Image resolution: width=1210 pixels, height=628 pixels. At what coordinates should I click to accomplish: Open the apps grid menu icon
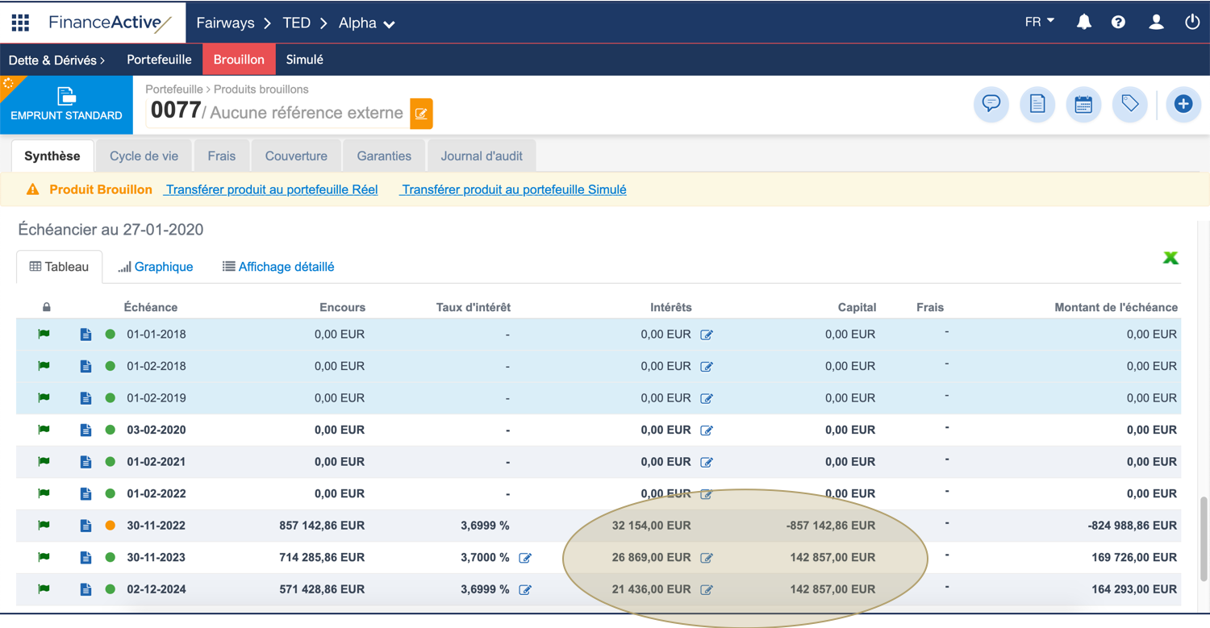click(x=20, y=23)
